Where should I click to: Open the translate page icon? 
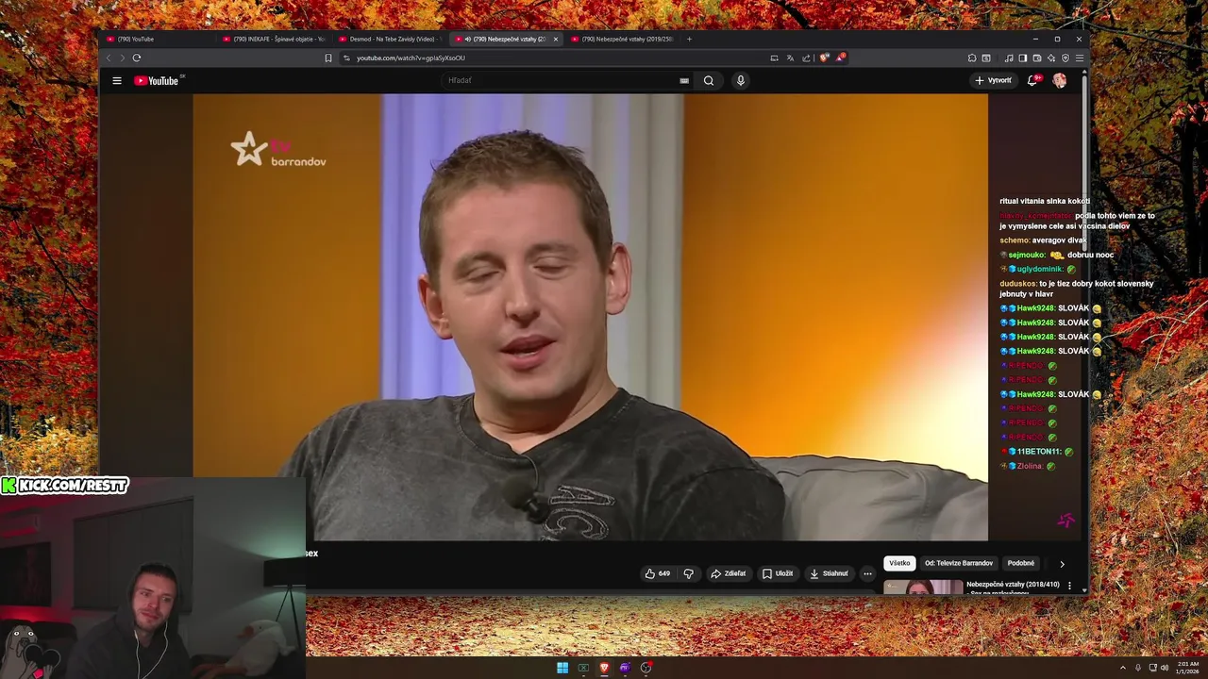[x=790, y=58]
